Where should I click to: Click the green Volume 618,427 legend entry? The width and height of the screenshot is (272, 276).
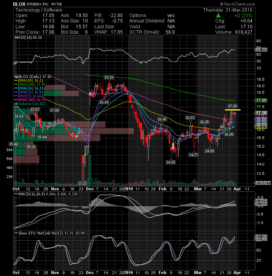click(x=32, y=104)
